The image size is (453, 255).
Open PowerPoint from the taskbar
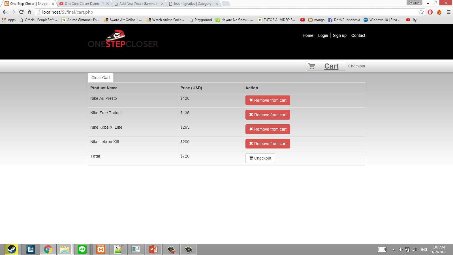[x=153, y=249]
